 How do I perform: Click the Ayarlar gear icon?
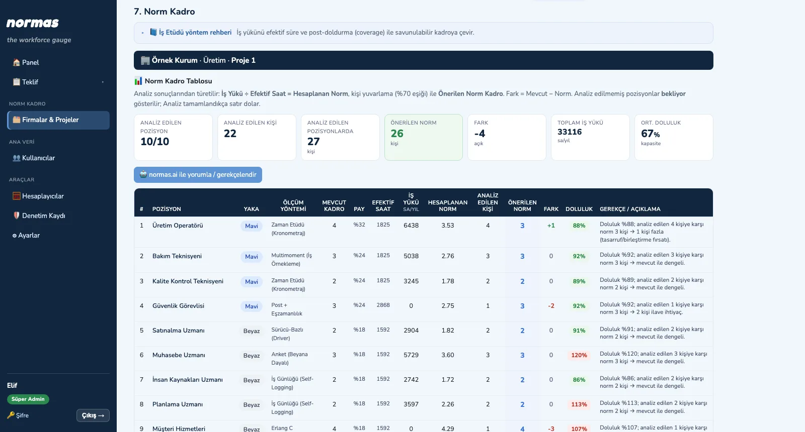(x=15, y=236)
